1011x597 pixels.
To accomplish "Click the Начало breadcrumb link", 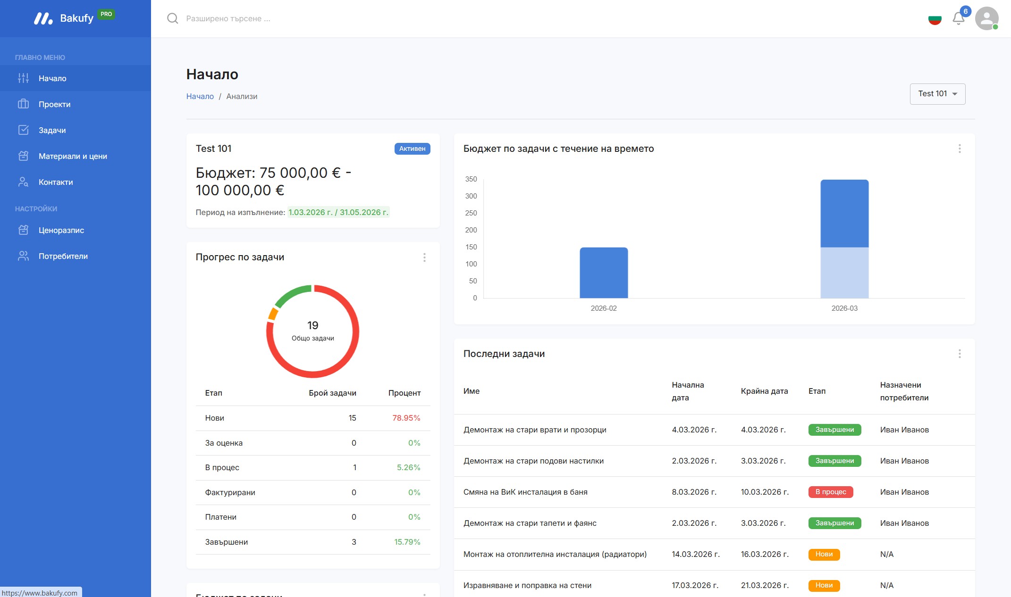I will (200, 96).
